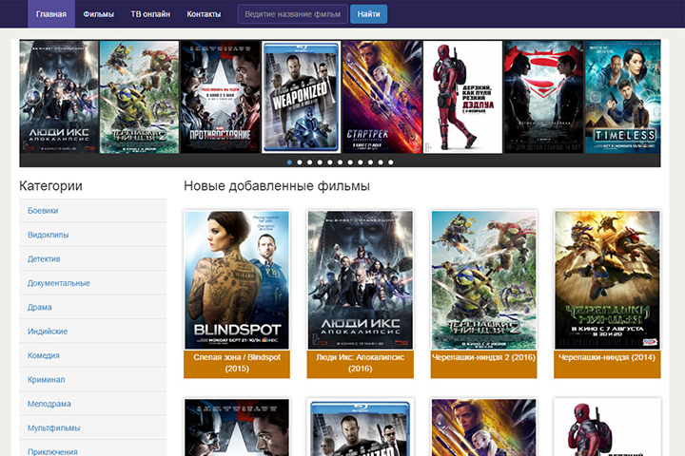
Task: Select the fifth carousel pagination dot
Action: tap(330, 162)
